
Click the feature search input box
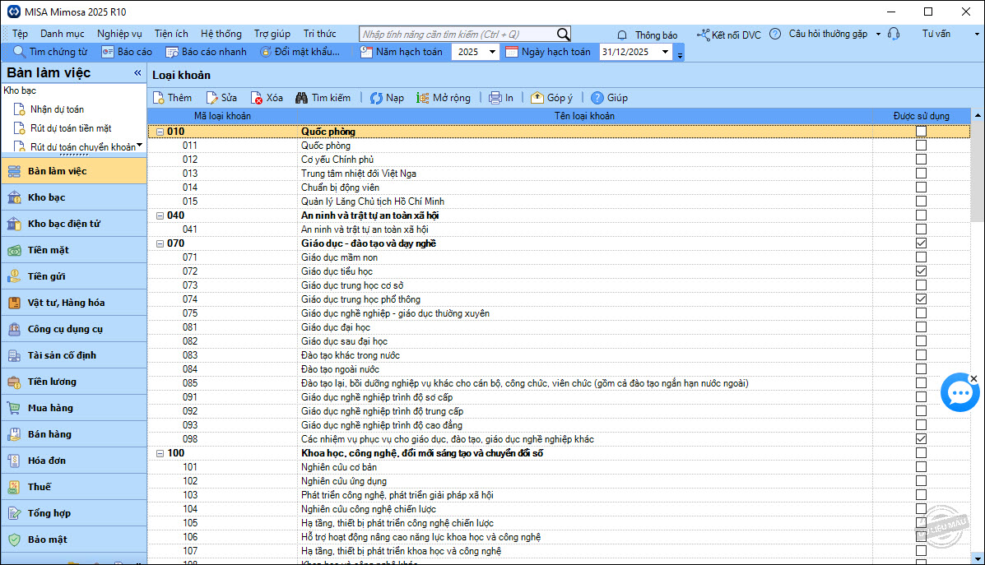457,35
